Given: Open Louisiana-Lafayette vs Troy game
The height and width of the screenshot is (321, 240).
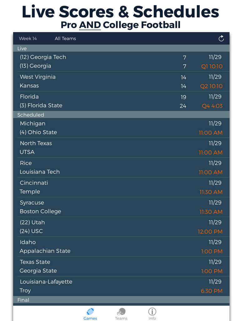Looking at the screenshot, I should click(x=121, y=286).
